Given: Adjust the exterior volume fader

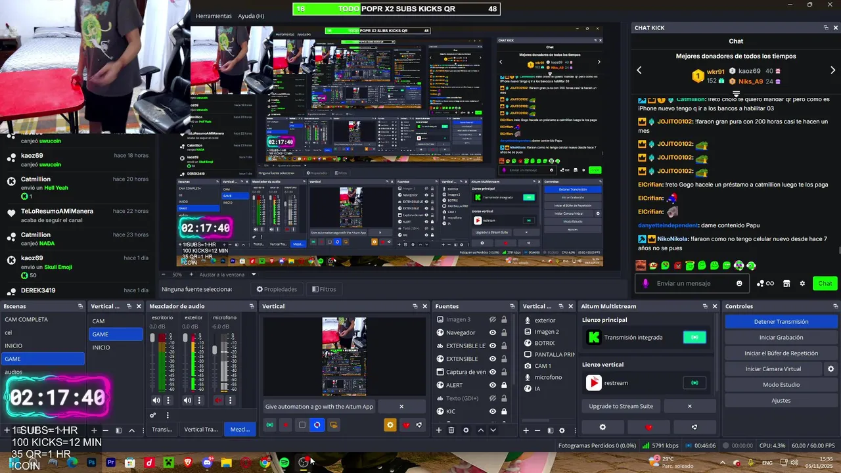Looking at the screenshot, I should (185, 338).
